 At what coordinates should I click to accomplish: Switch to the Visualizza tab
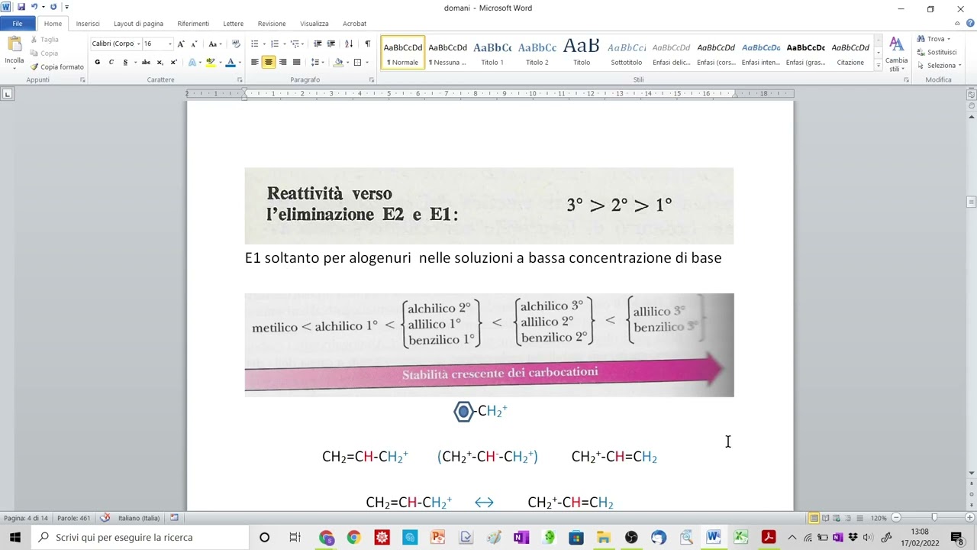[x=314, y=24]
